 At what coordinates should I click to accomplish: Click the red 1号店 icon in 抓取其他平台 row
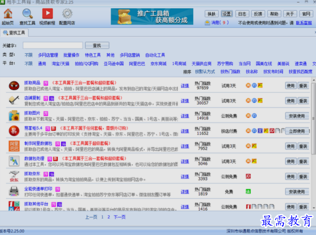tap(248, 207)
